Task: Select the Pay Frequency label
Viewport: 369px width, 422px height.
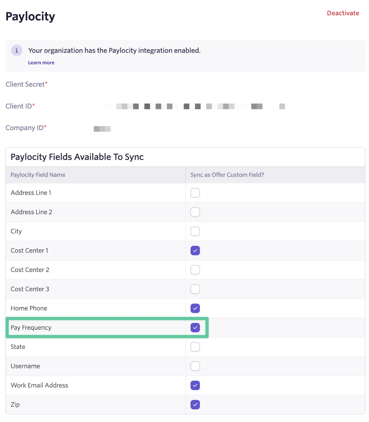Action: [x=31, y=328]
